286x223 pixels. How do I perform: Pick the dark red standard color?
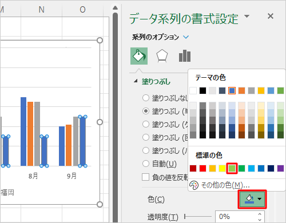coord(193,168)
